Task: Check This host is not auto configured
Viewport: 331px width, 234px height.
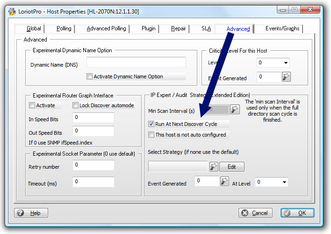Action: (151, 134)
